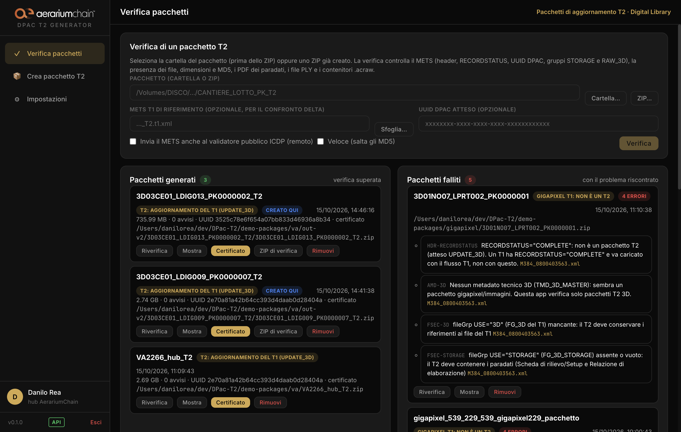This screenshot has height=432, width=681.
Task: Click CREATO QUI badge on LDIG009 package
Action: 282,291
